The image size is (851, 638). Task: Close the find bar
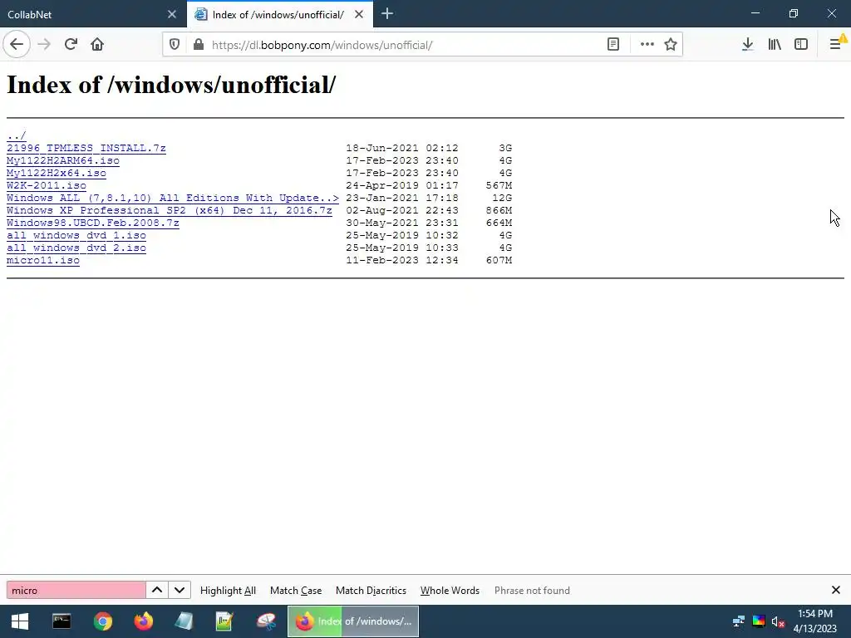pos(836,590)
